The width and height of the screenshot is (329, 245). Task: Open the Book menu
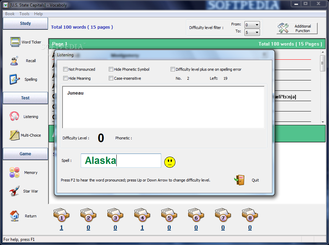(10, 14)
